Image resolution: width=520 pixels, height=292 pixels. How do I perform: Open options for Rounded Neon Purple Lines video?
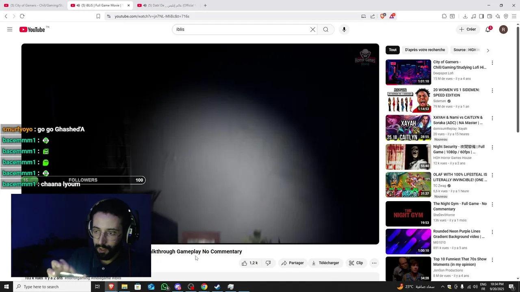coord(492,232)
